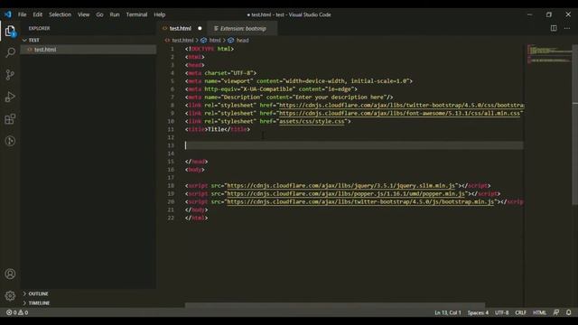Follow the assets/css/style.css link

(312, 122)
